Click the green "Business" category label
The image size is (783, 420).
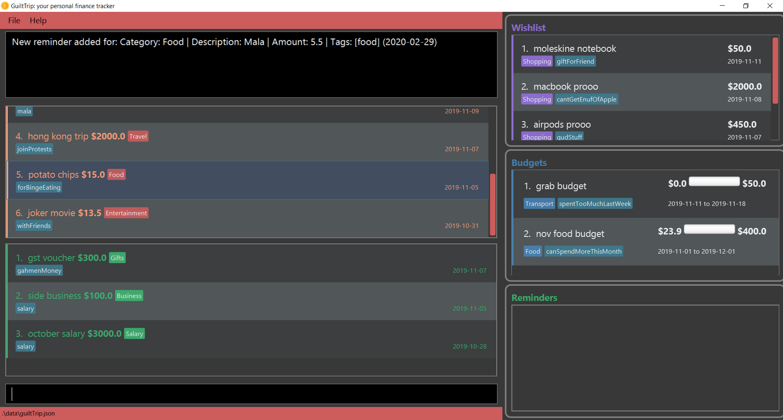[x=129, y=296]
